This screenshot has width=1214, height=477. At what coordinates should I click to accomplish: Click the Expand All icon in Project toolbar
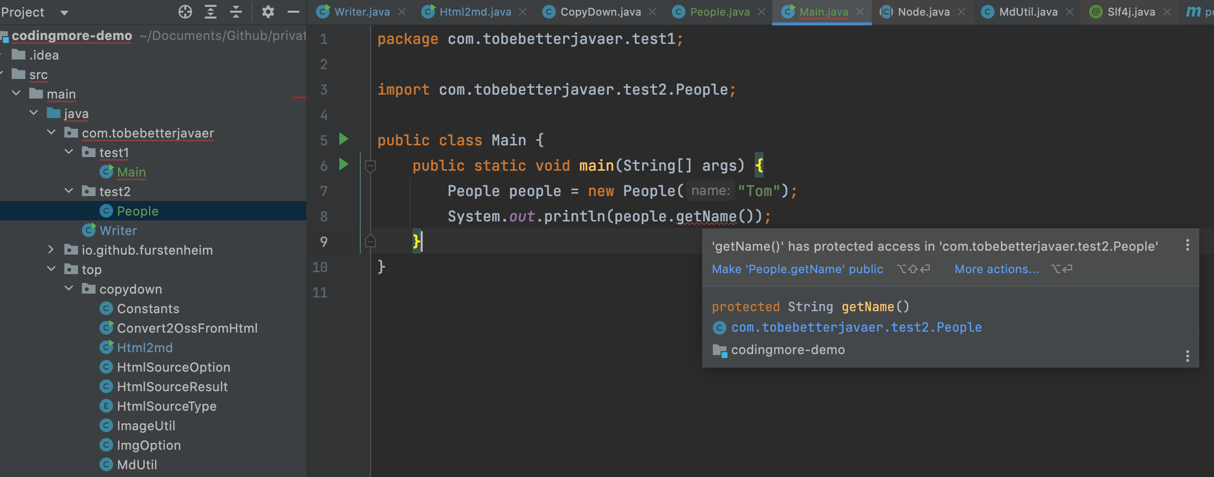pyautogui.click(x=211, y=12)
